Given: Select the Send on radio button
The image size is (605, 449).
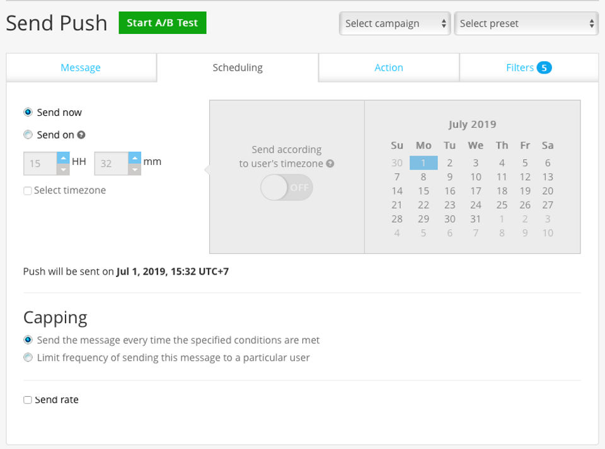Looking at the screenshot, I should point(28,135).
